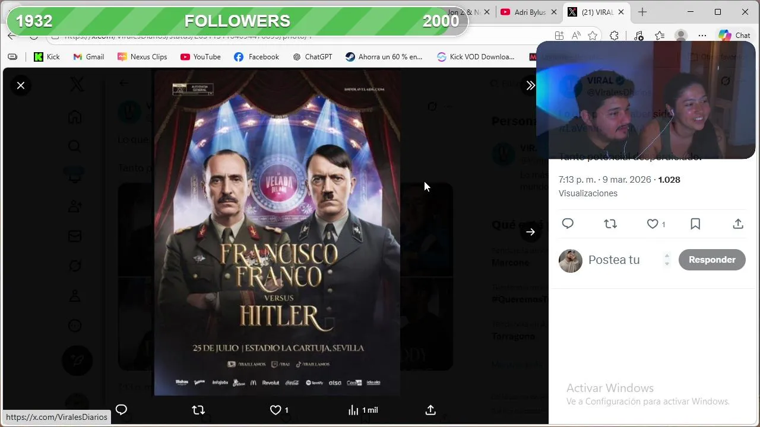Bookmark the tweet in the side panel
Image resolution: width=760 pixels, height=427 pixels.
(695, 224)
